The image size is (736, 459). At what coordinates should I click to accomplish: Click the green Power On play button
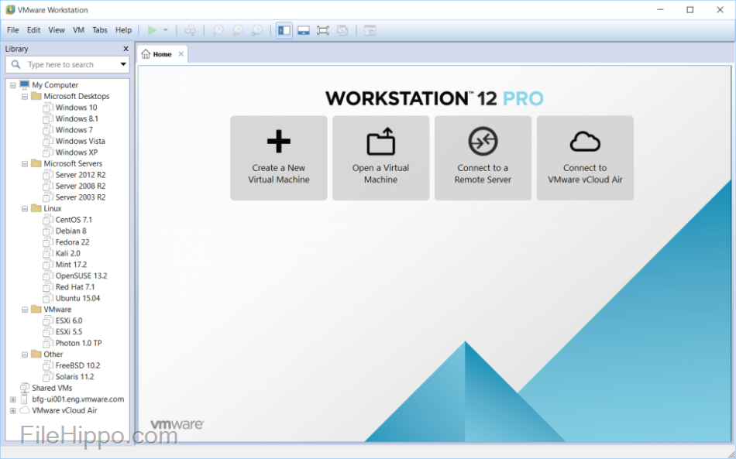[x=152, y=30]
